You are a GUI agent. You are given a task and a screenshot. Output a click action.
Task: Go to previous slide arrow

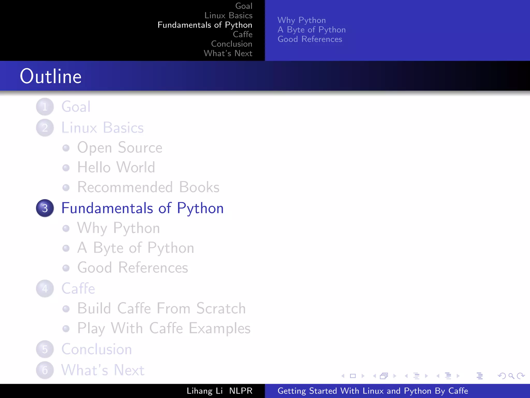(343, 376)
